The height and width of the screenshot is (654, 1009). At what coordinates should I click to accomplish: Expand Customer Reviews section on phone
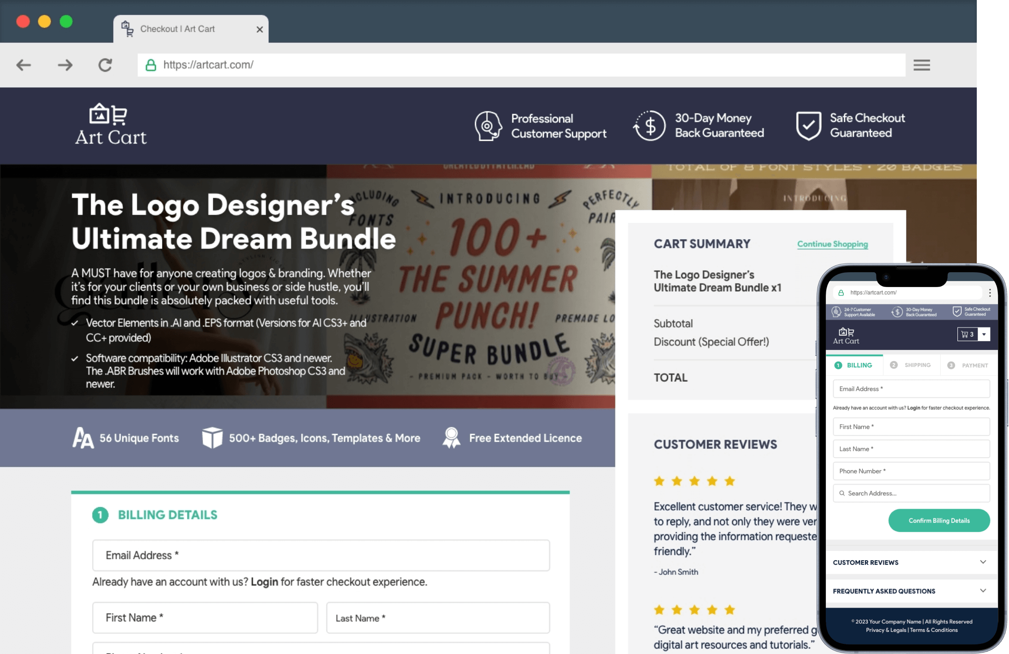click(x=911, y=562)
